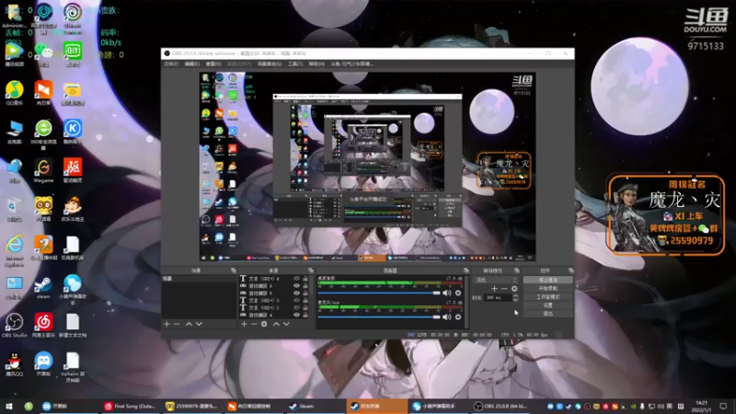Toggle visibility of 游戏捕获 5 source
The width and height of the screenshot is (736, 414).
[x=296, y=293]
